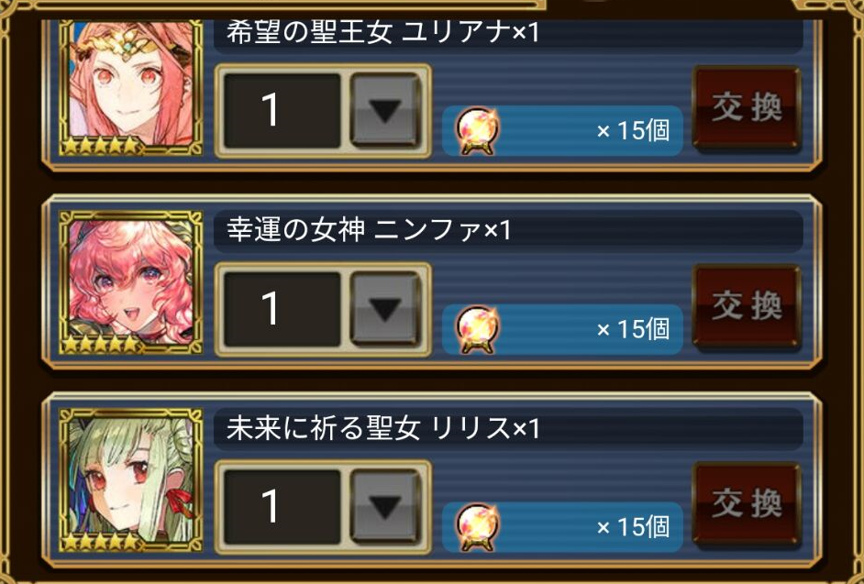
Task: Tap the five-star rating under Yuriana's portrait
Action: click(x=102, y=146)
